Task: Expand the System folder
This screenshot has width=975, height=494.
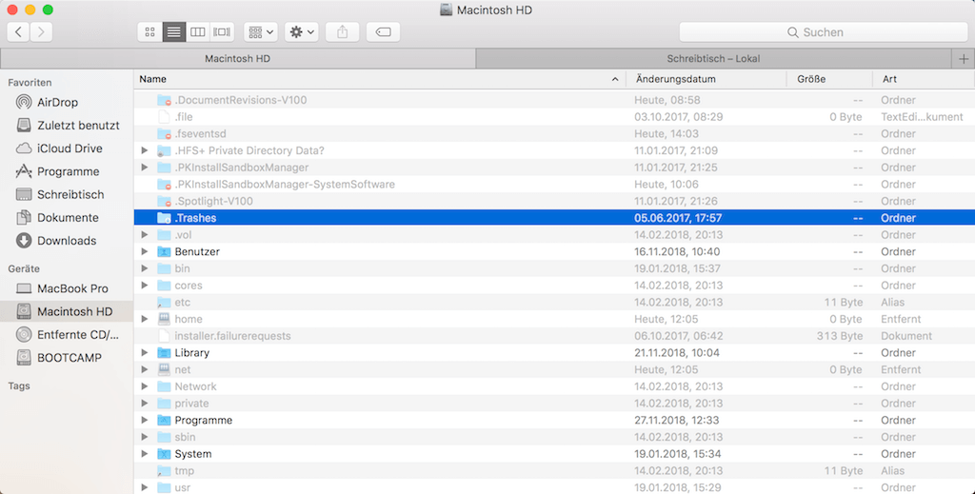Action: coord(145,454)
